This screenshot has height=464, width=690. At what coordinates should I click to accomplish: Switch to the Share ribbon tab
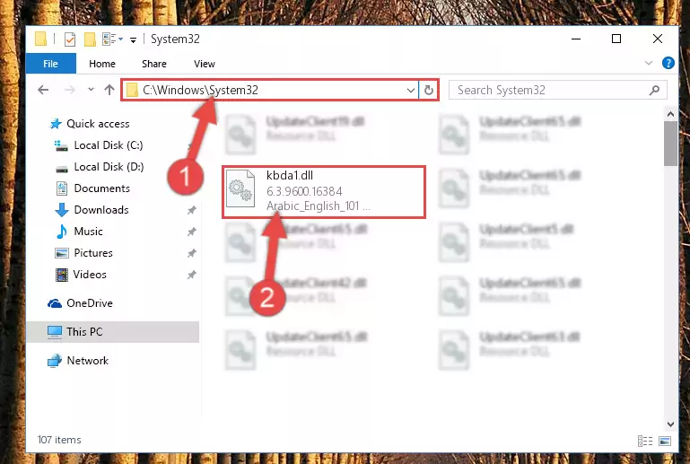click(154, 64)
